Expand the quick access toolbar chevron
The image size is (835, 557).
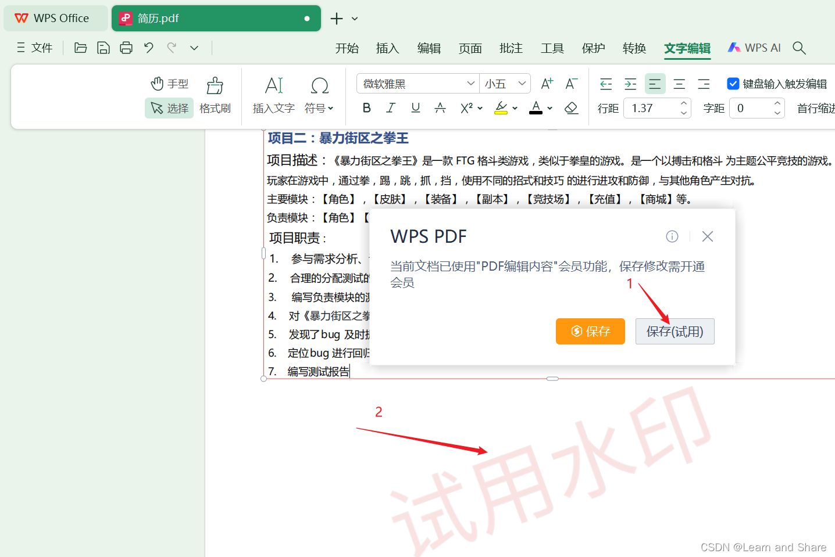pos(194,48)
